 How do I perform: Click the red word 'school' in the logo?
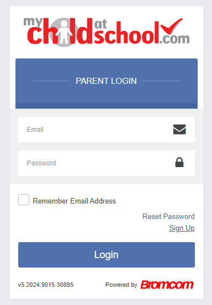click(x=126, y=33)
